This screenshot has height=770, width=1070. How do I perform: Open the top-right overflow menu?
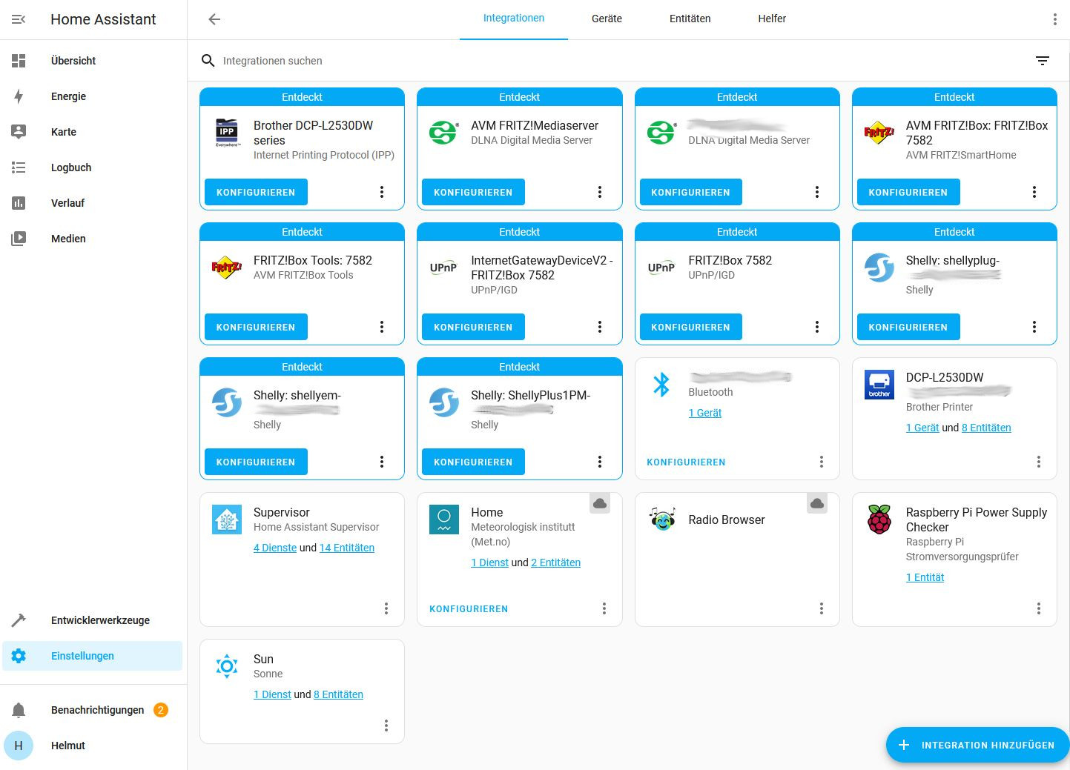1054,19
